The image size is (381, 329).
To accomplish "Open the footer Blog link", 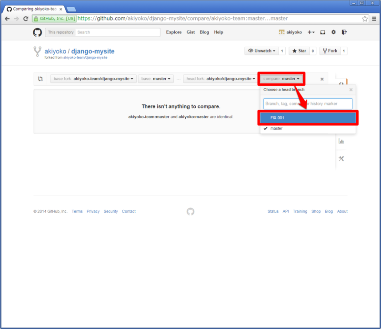I will pos(329,211).
